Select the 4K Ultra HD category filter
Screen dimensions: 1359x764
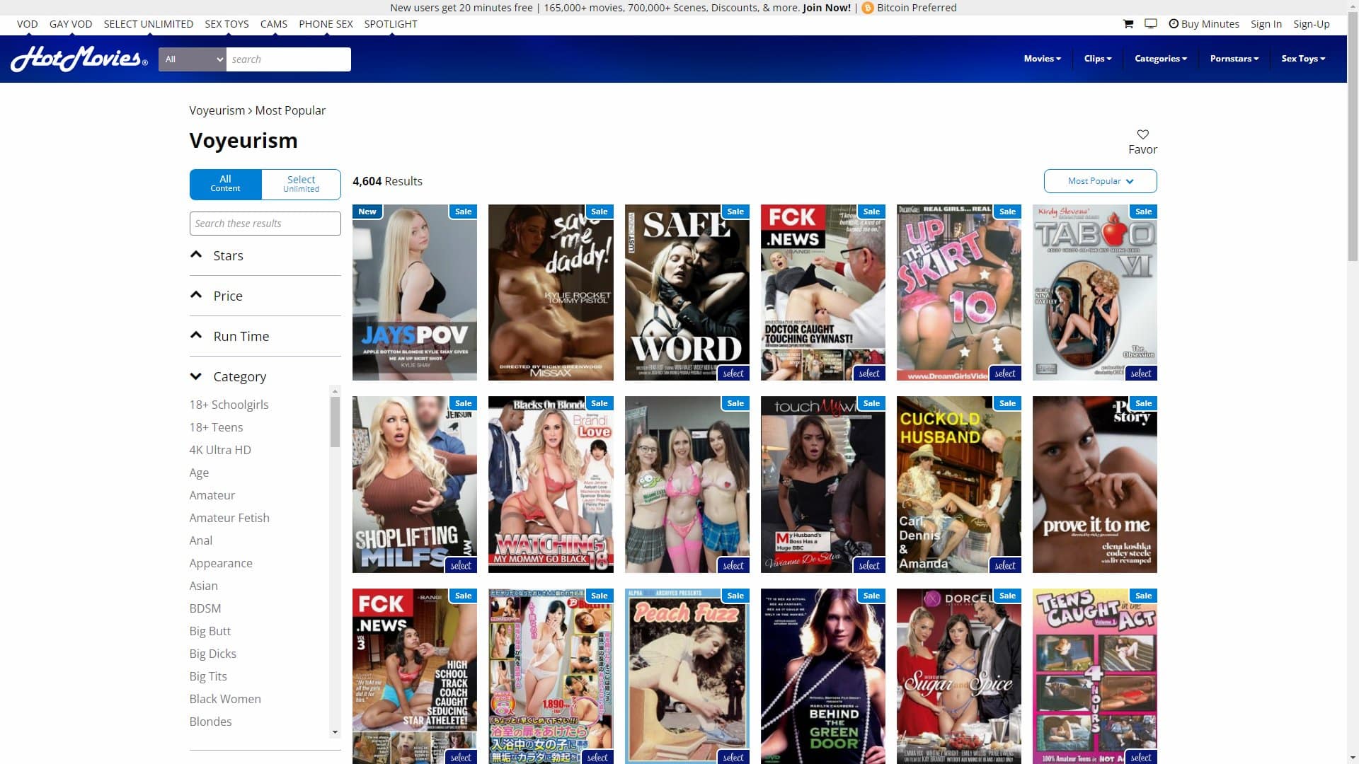click(220, 449)
